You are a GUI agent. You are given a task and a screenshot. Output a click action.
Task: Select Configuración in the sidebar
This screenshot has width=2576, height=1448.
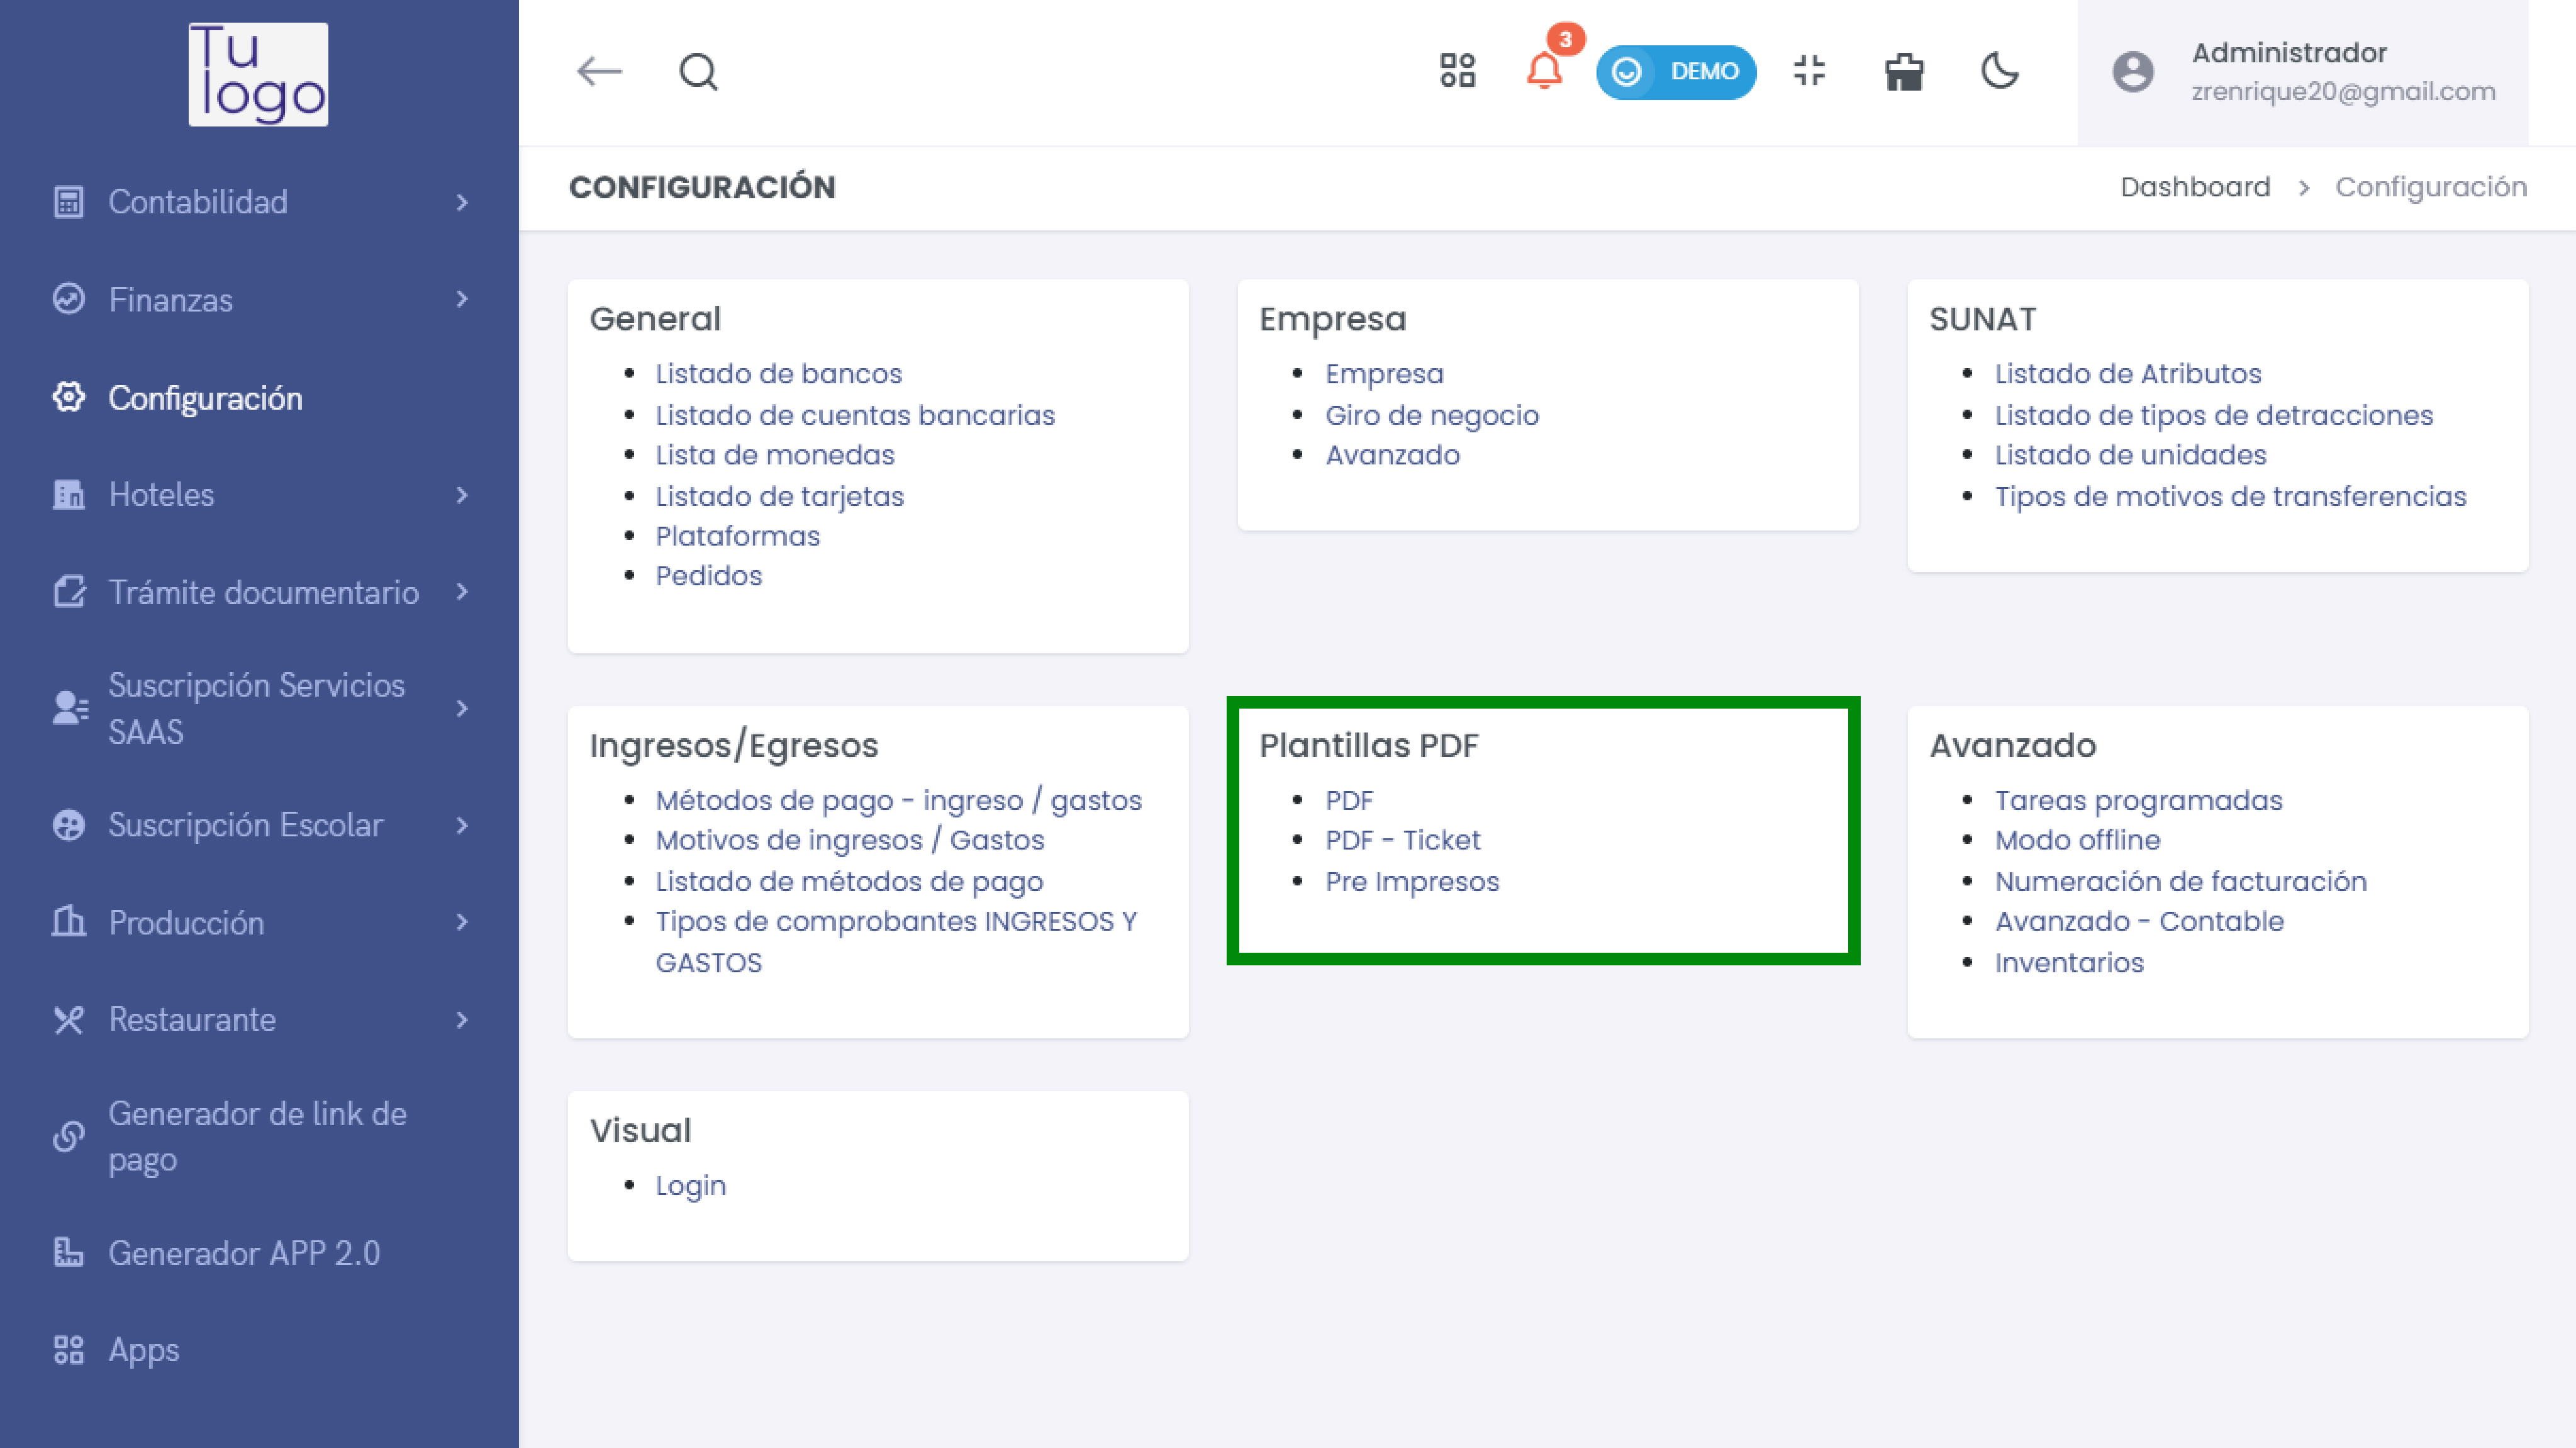click(205, 398)
